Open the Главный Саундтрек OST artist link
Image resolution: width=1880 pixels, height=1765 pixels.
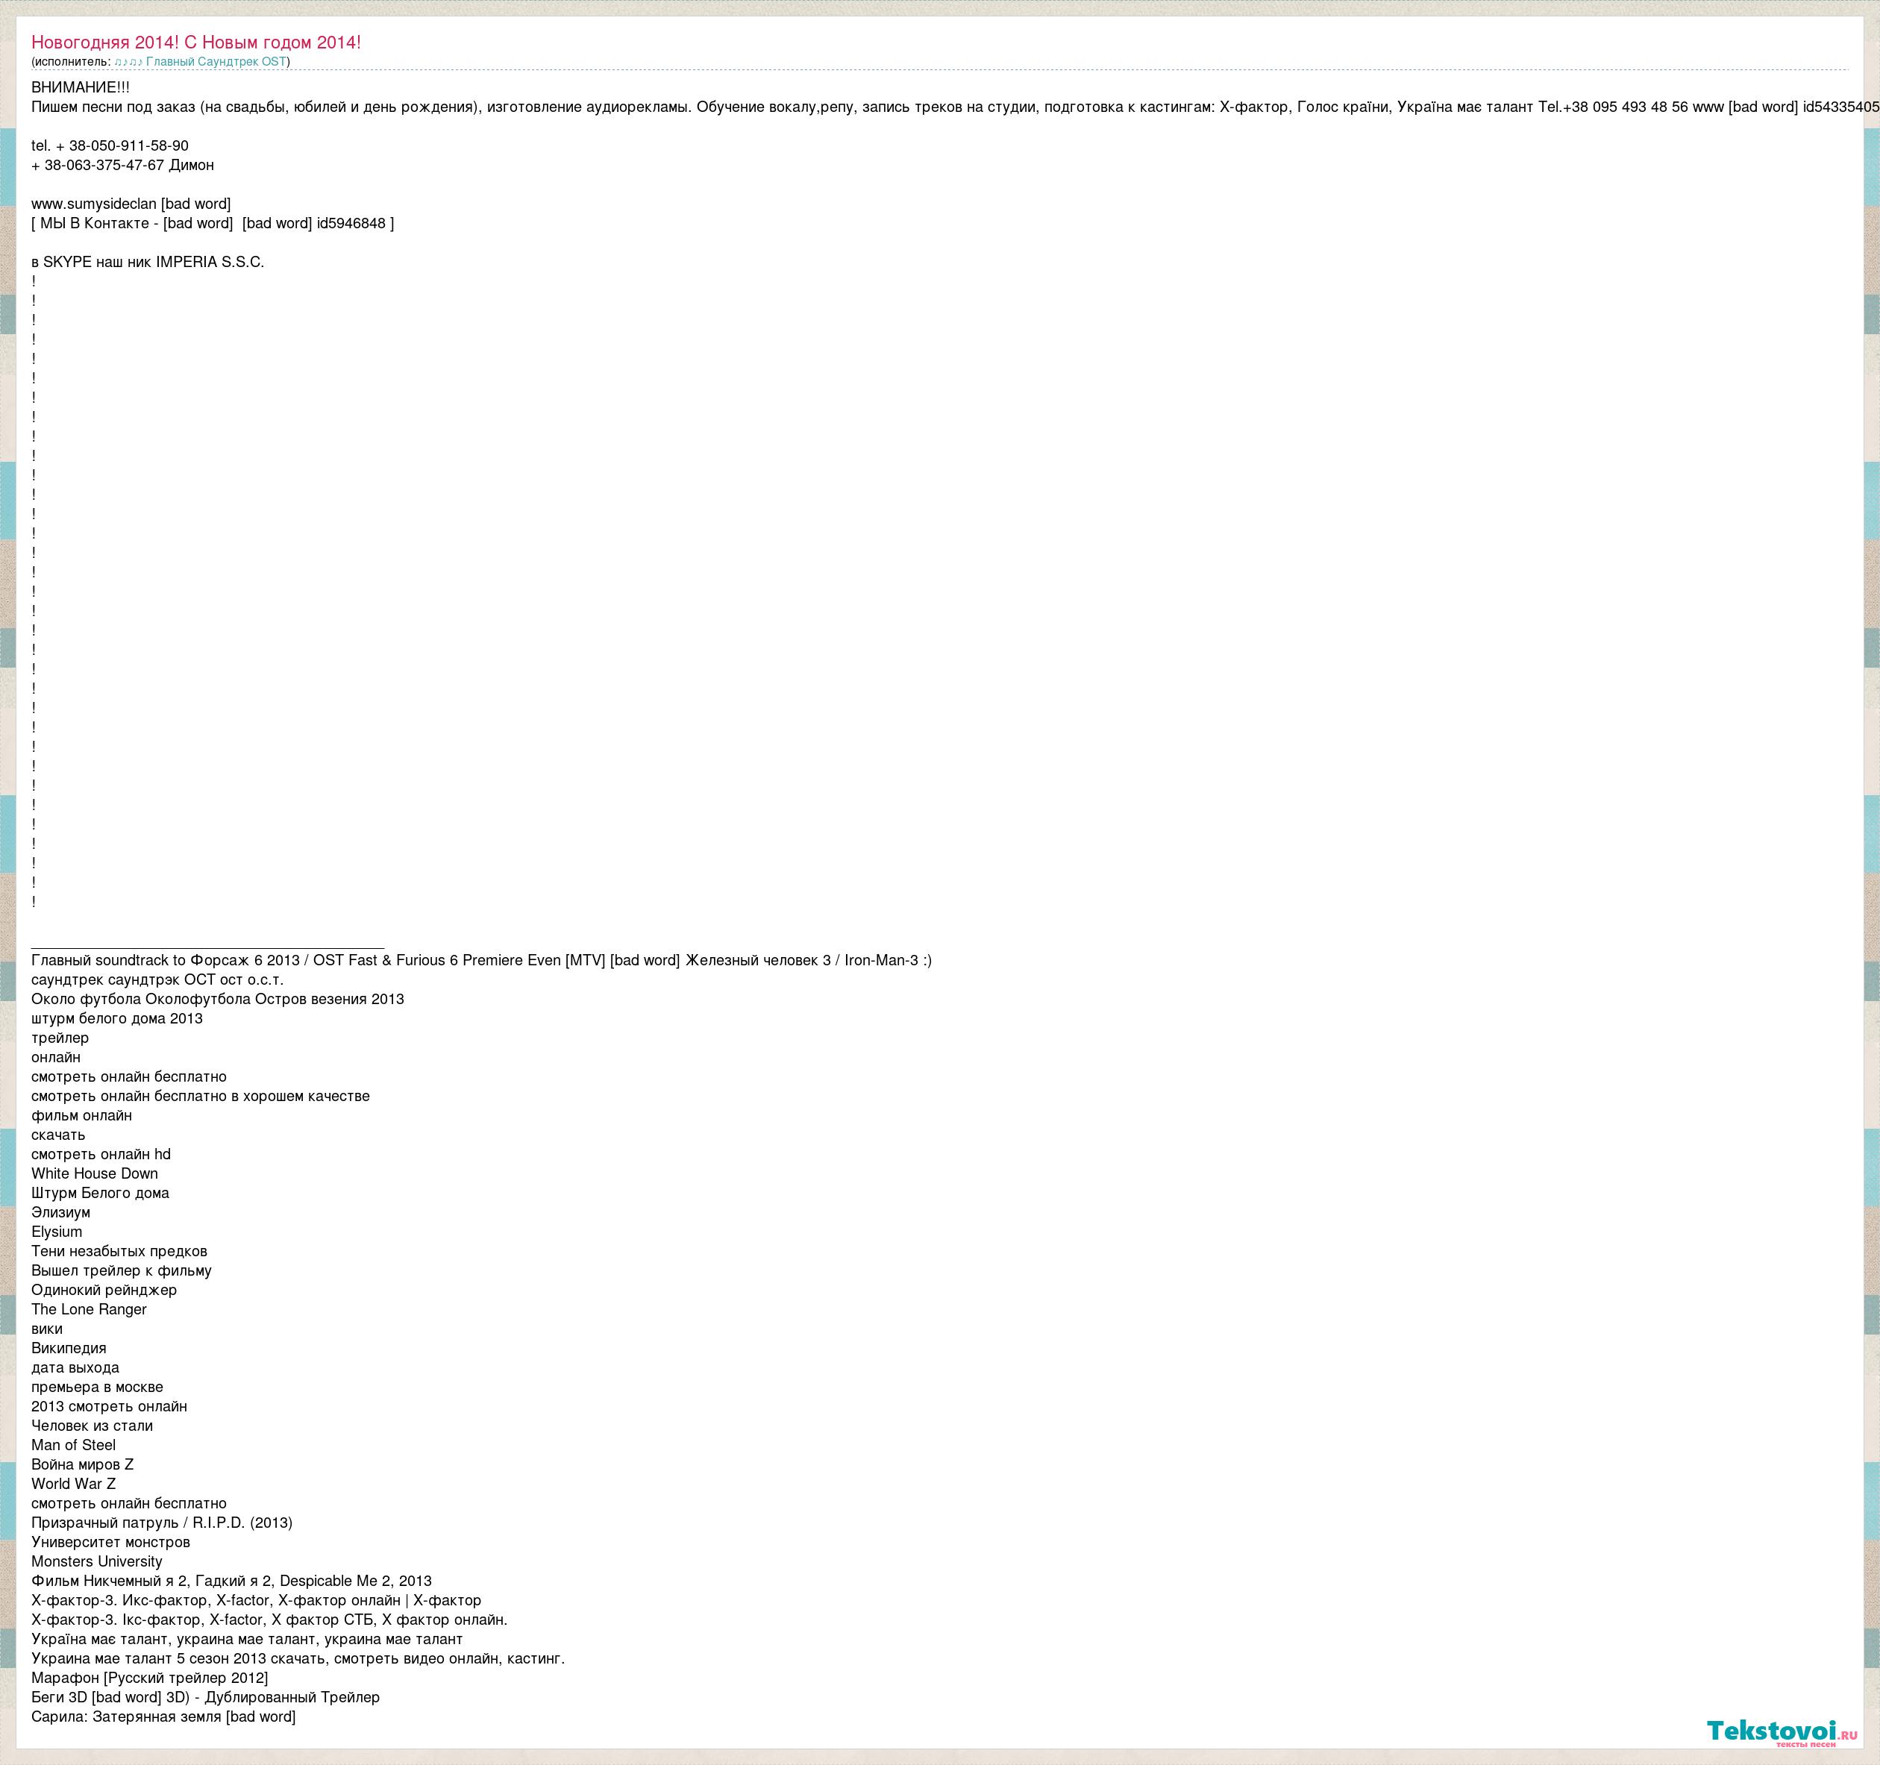coord(216,61)
